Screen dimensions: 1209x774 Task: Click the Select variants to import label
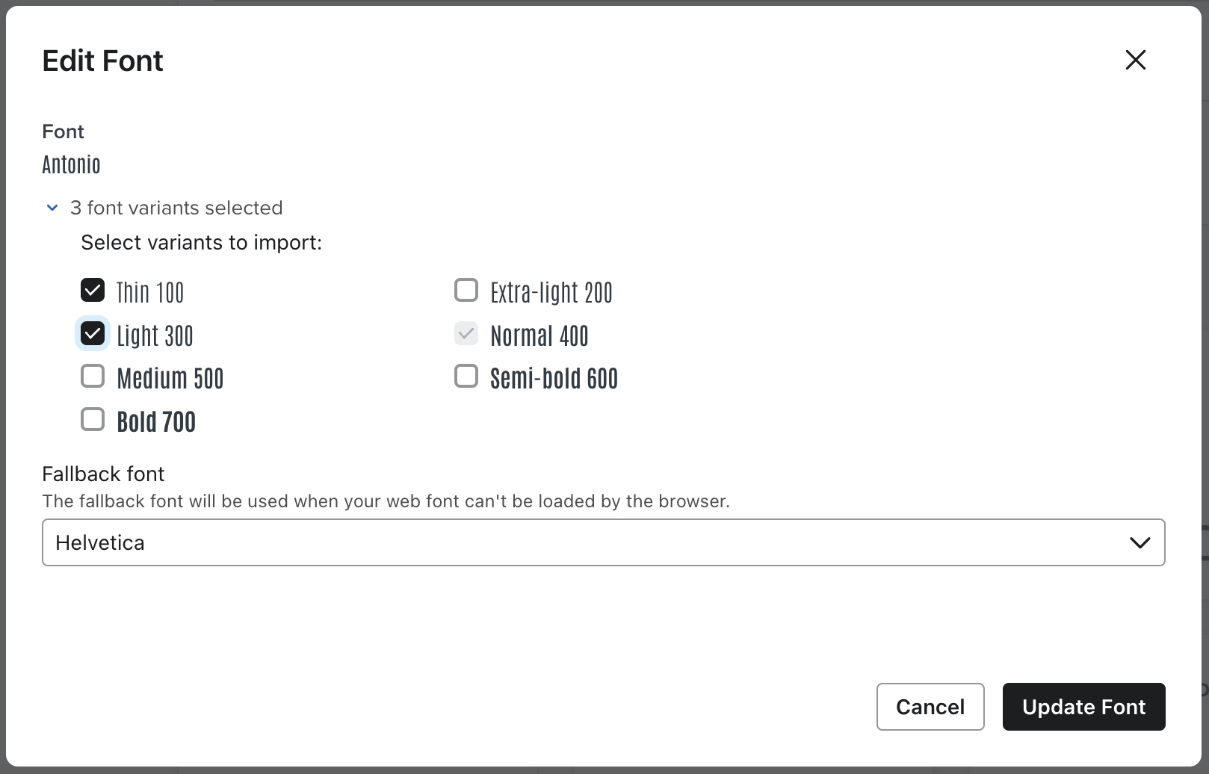(x=200, y=242)
